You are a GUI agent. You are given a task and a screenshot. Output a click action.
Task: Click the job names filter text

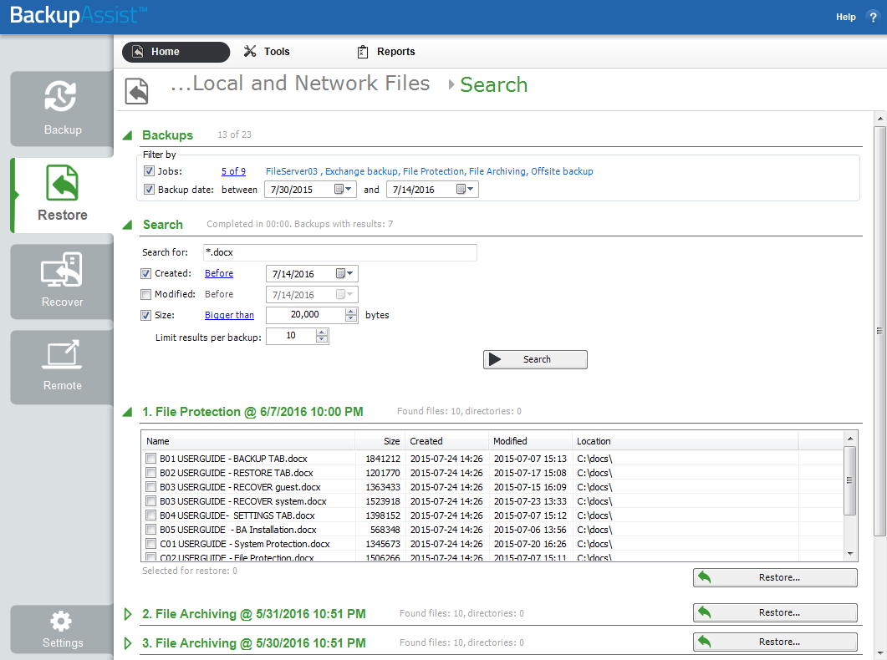point(430,171)
